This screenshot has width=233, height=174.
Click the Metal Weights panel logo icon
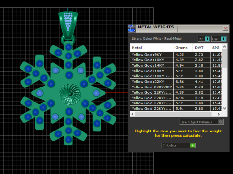(x=132, y=29)
